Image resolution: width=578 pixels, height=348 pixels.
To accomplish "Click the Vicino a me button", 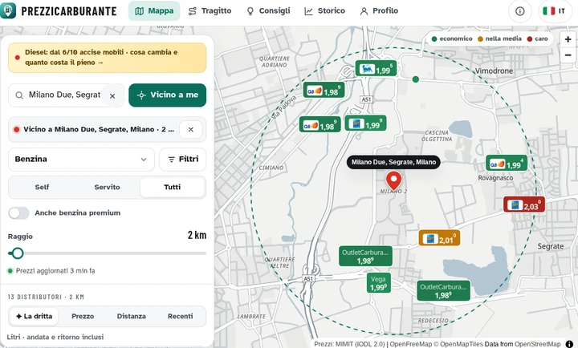I will pyautogui.click(x=167, y=95).
